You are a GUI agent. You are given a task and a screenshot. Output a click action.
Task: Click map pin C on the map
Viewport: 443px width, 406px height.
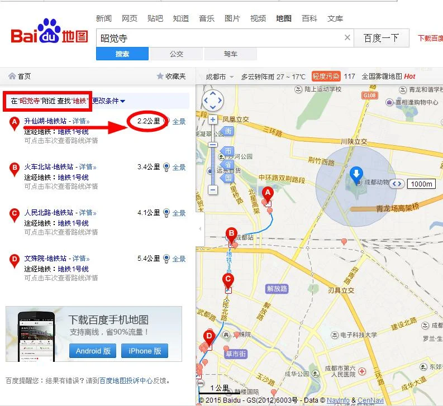(228, 280)
